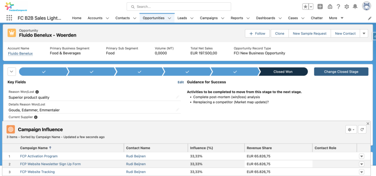
Task: Open Campaign Influence list settings gear
Action: [x=351, y=129]
